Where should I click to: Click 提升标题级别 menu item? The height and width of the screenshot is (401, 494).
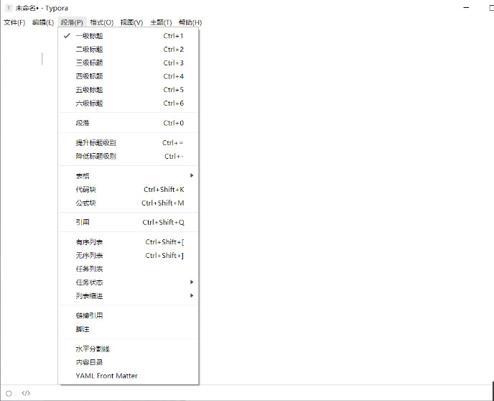coord(129,143)
